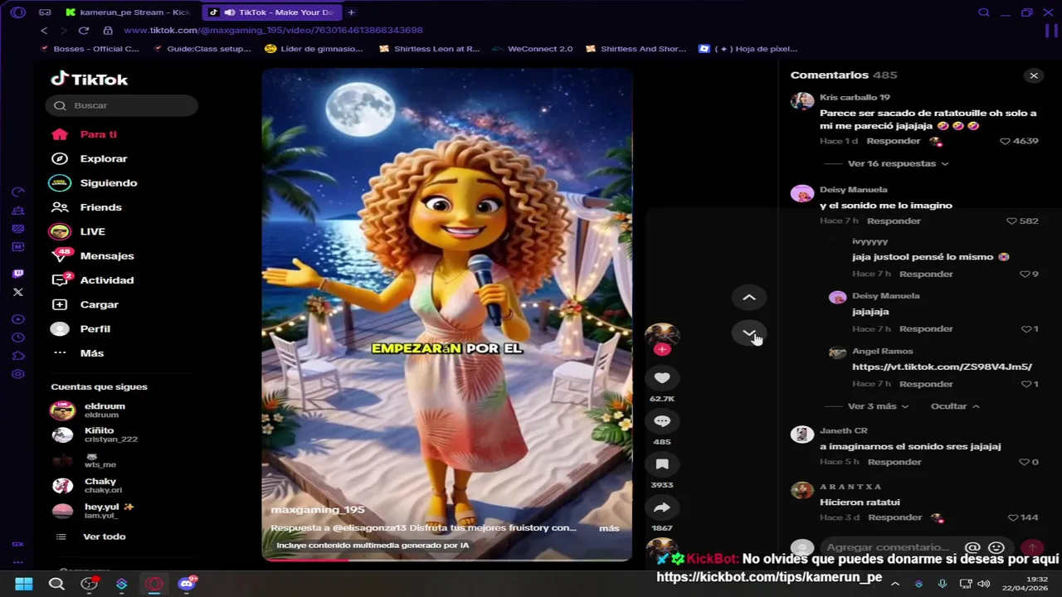Open Windows Start menu

[24, 584]
